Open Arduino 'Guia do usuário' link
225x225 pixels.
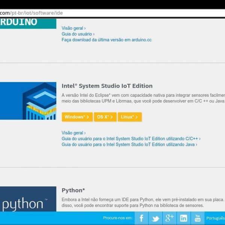(78, 34)
